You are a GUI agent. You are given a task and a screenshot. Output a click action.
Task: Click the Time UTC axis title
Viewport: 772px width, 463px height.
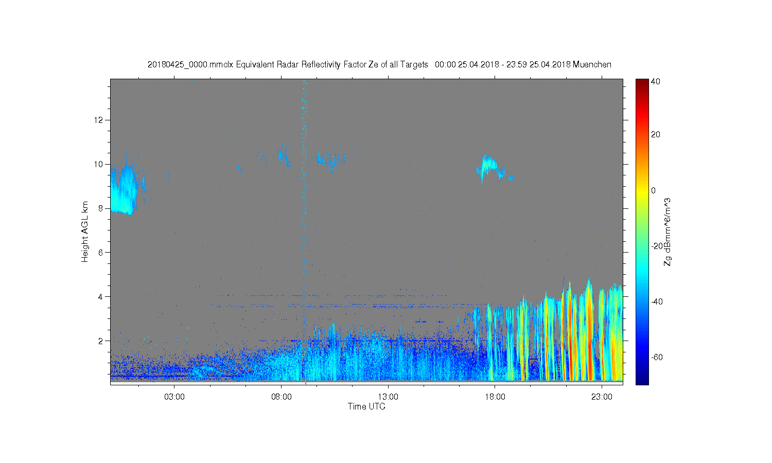tap(366, 406)
